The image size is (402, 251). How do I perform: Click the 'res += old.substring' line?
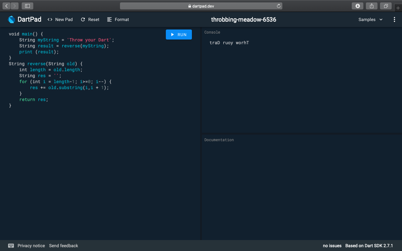(x=69, y=88)
